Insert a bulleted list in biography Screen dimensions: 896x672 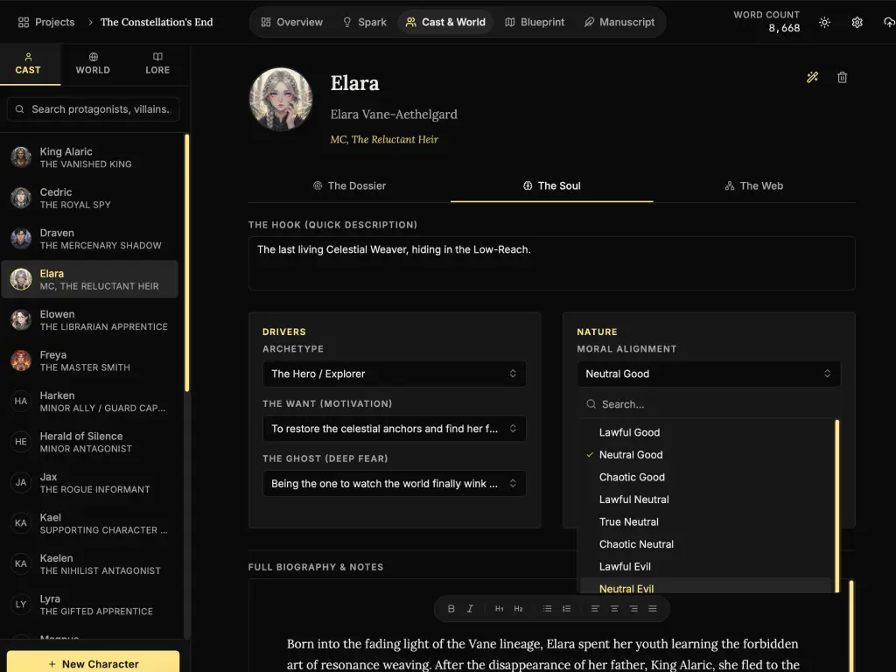coord(547,609)
